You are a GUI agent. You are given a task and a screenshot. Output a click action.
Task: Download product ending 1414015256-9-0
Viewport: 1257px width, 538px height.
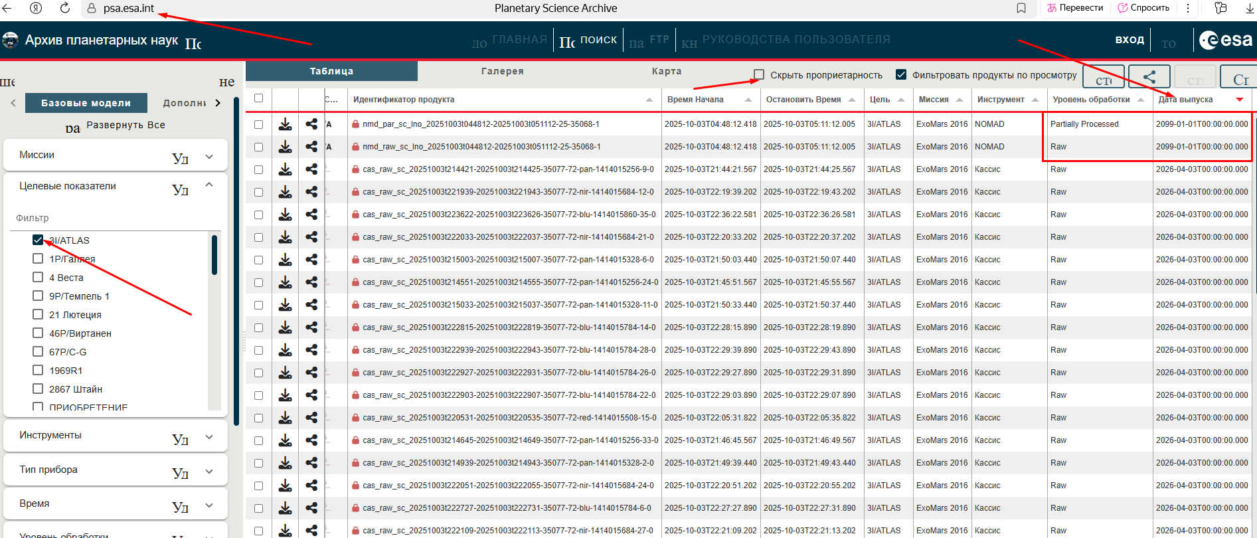point(285,169)
